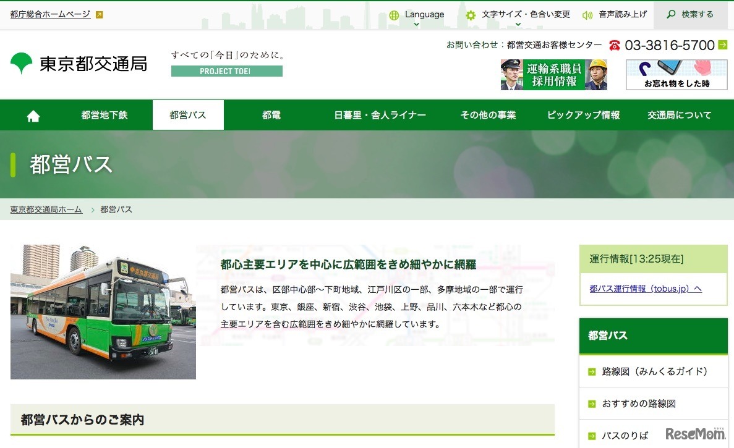The image size is (734, 448).
Task: Open 日暮里・舎人ライナー from the navigation
Action: coord(379,114)
